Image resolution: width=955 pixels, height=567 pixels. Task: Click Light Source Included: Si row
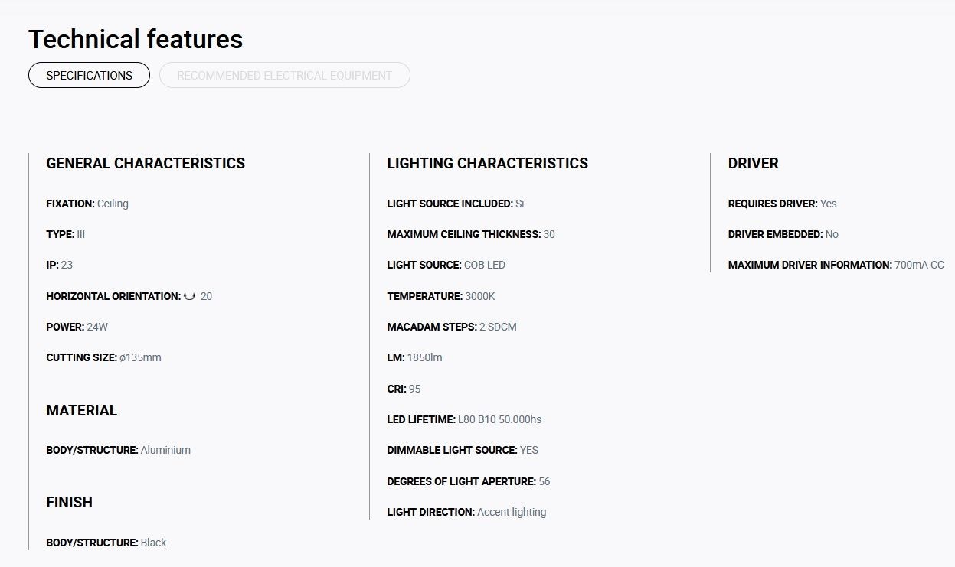[456, 204]
